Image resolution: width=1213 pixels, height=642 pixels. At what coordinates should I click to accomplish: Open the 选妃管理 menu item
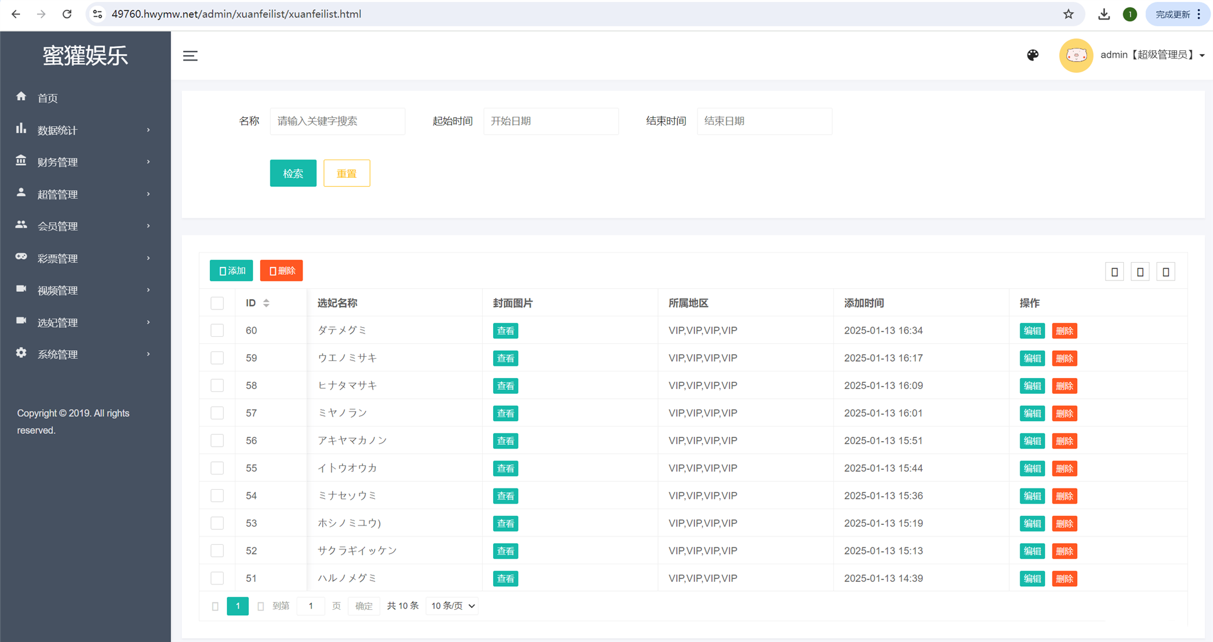pos(58,322)
